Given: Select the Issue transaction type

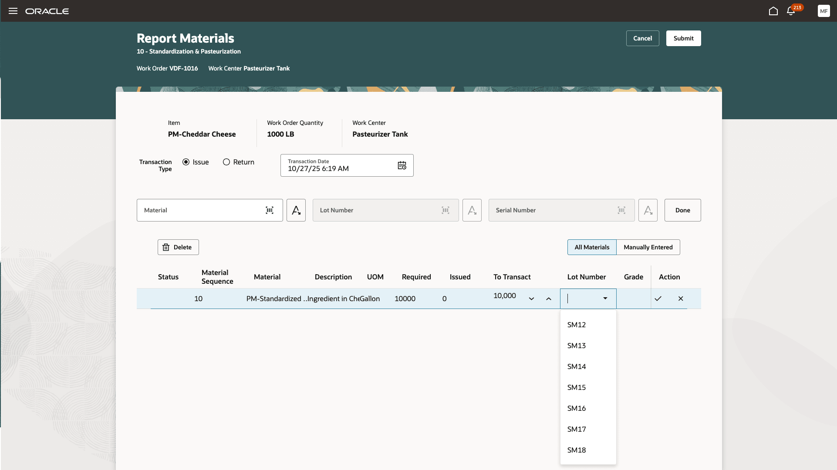Looking at the screenshot, I should 186,162.
